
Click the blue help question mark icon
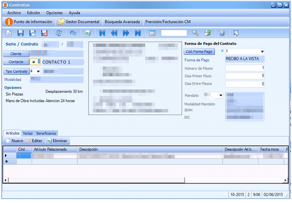[x=222, y=33]
